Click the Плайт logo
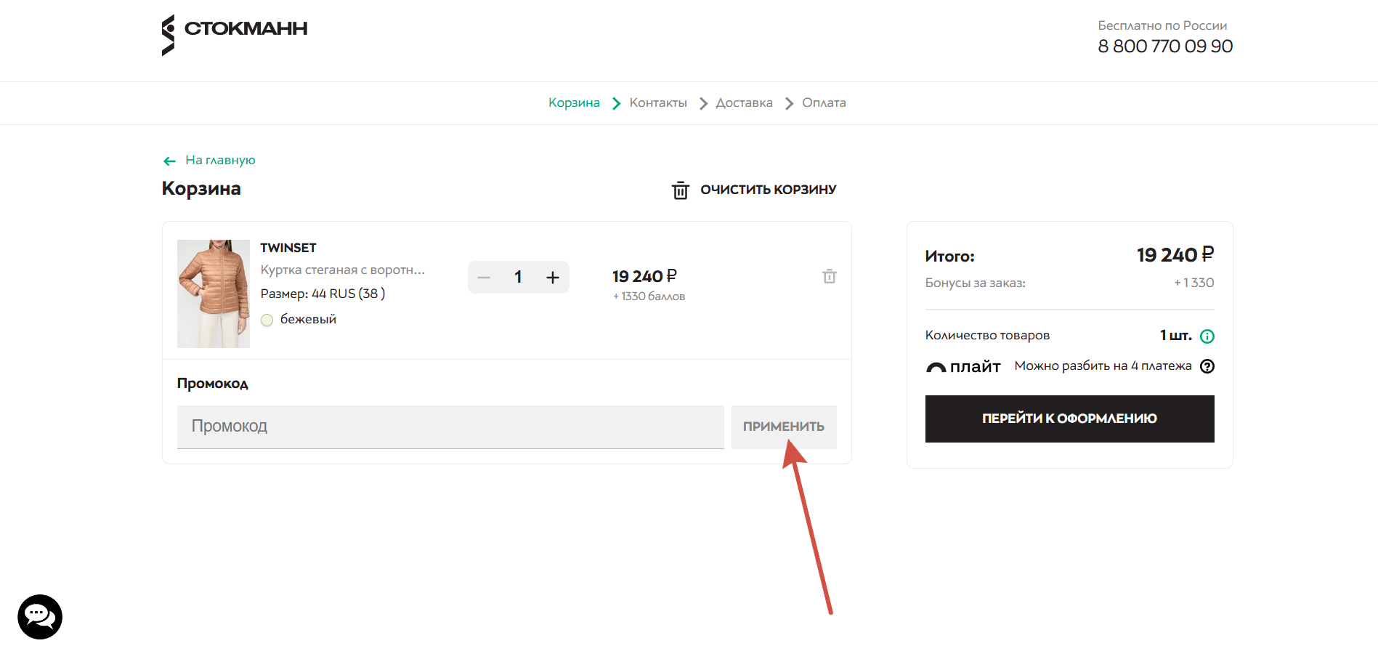This screenshot has height=662, width=1378. pyautogui.click(x=963, y=366)
